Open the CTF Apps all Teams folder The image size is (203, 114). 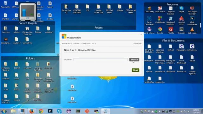(x=130, y=9)
